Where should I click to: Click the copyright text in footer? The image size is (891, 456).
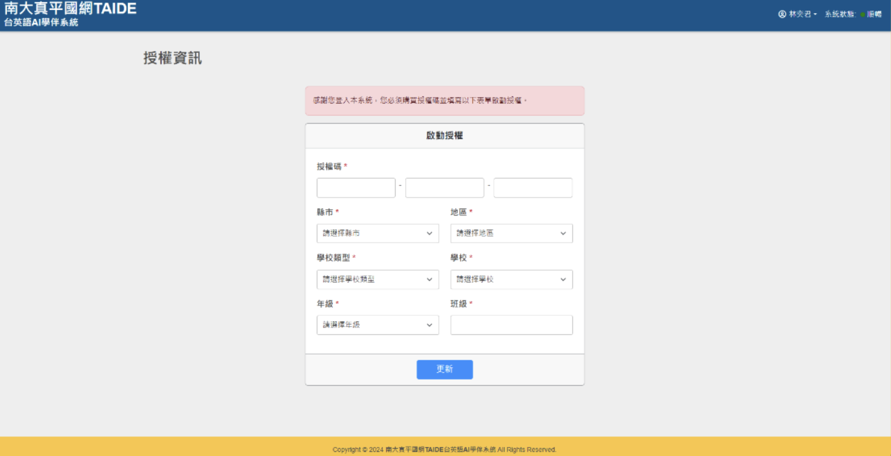click(445, 450)
